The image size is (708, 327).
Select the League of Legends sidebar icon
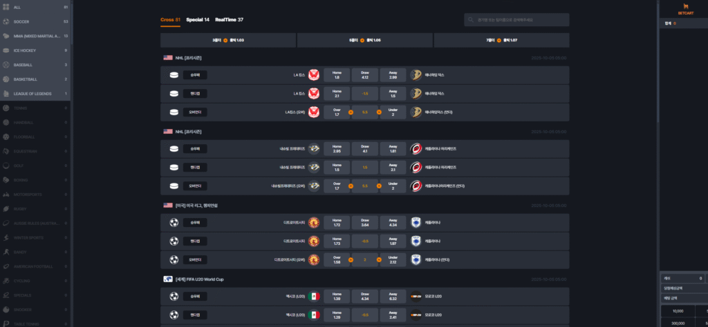pyautogui.click(x=6, y=94)
